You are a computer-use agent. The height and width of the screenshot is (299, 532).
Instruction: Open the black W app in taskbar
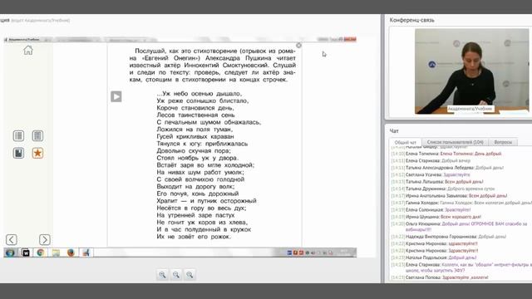[26, 252]
